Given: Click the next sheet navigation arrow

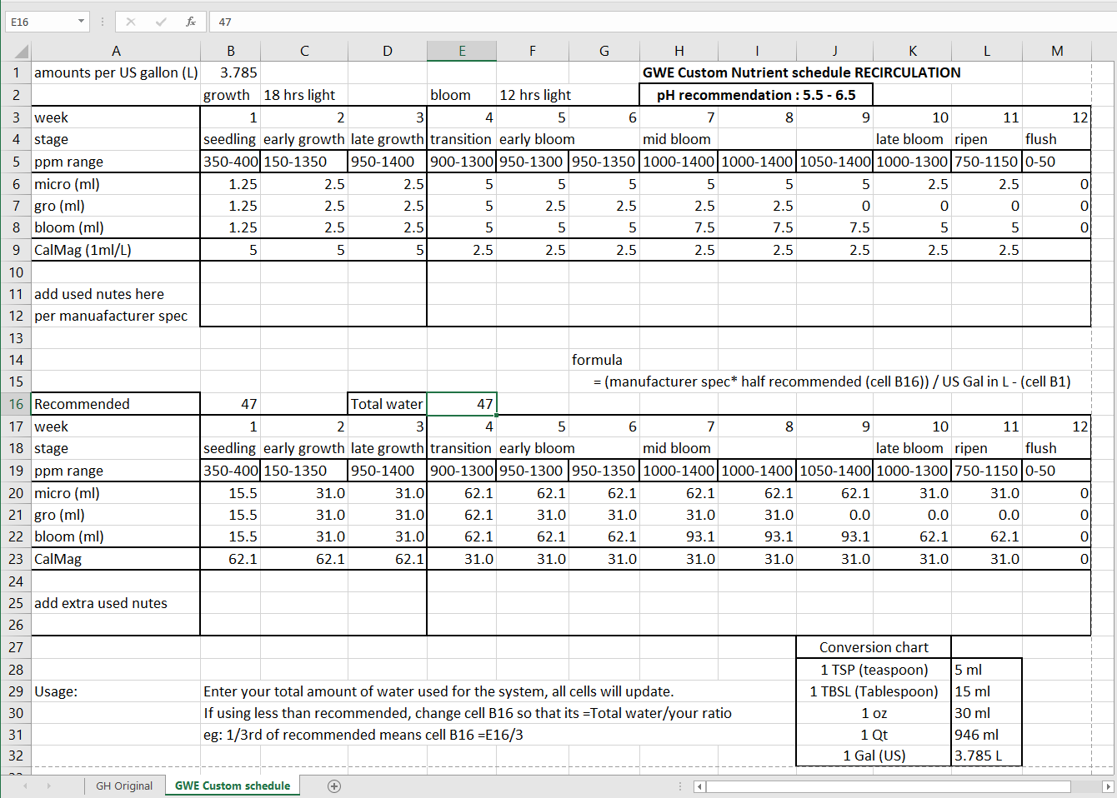Looking at the screenshot, I should click(x=48, y=786).
